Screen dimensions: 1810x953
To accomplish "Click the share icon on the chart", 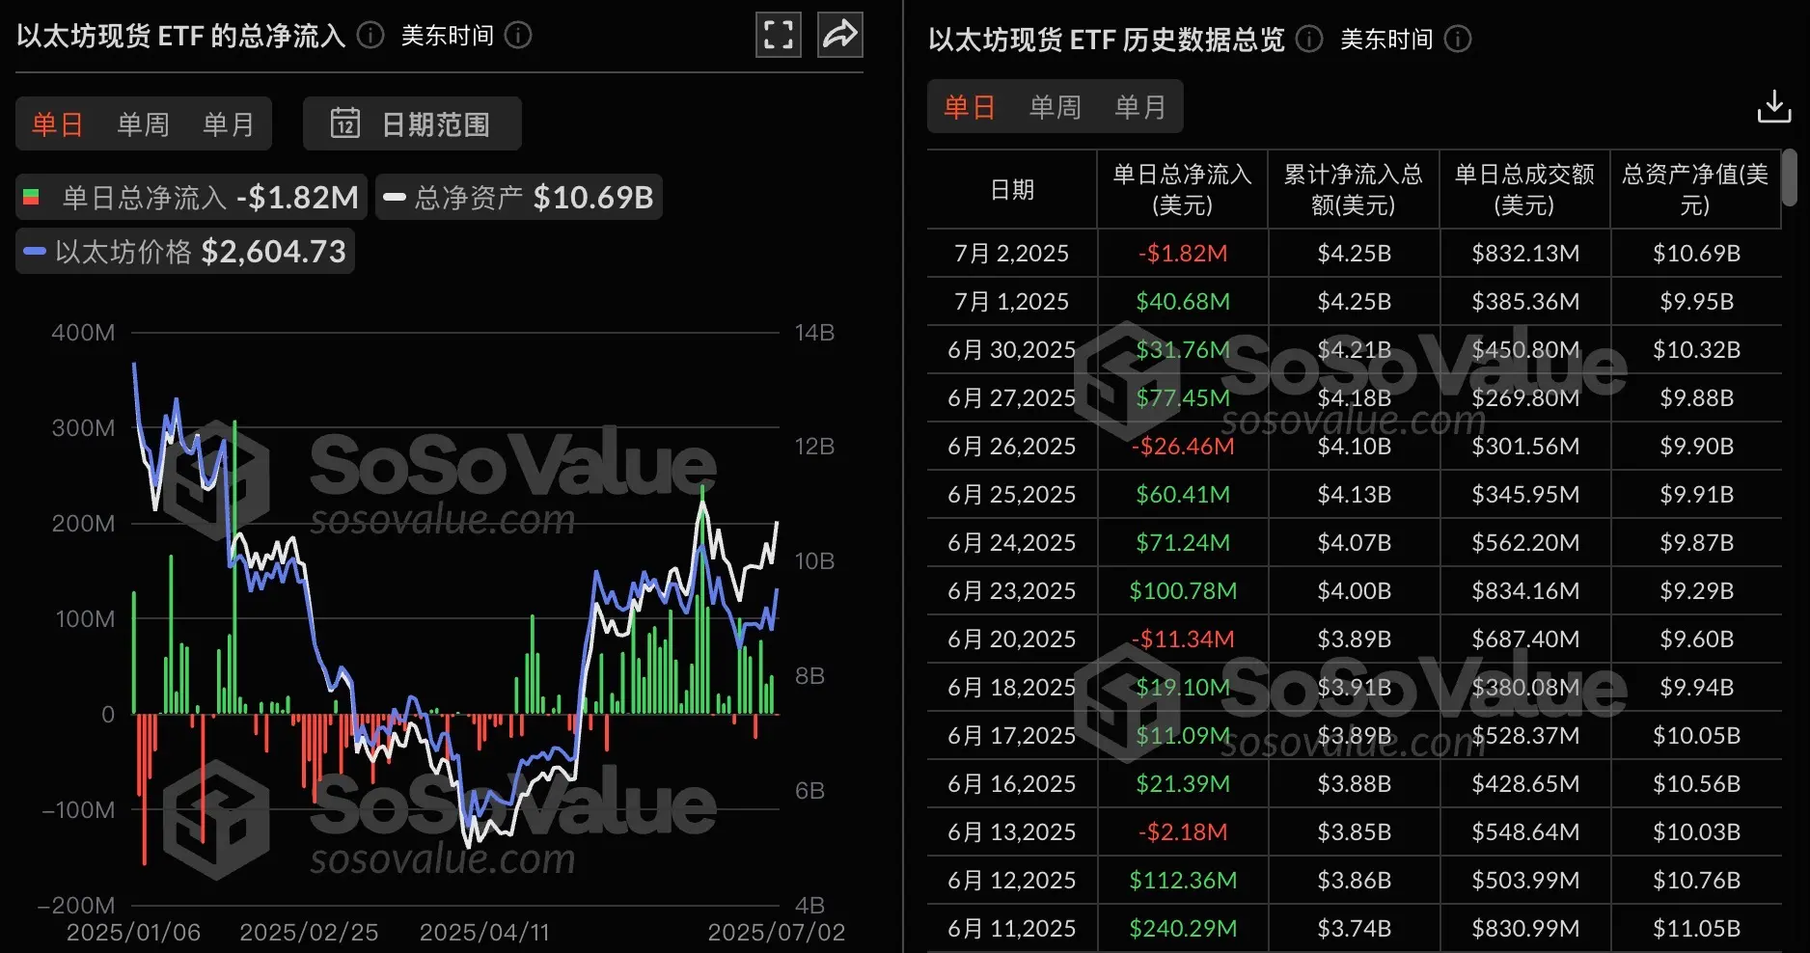I will coord(839,35).
